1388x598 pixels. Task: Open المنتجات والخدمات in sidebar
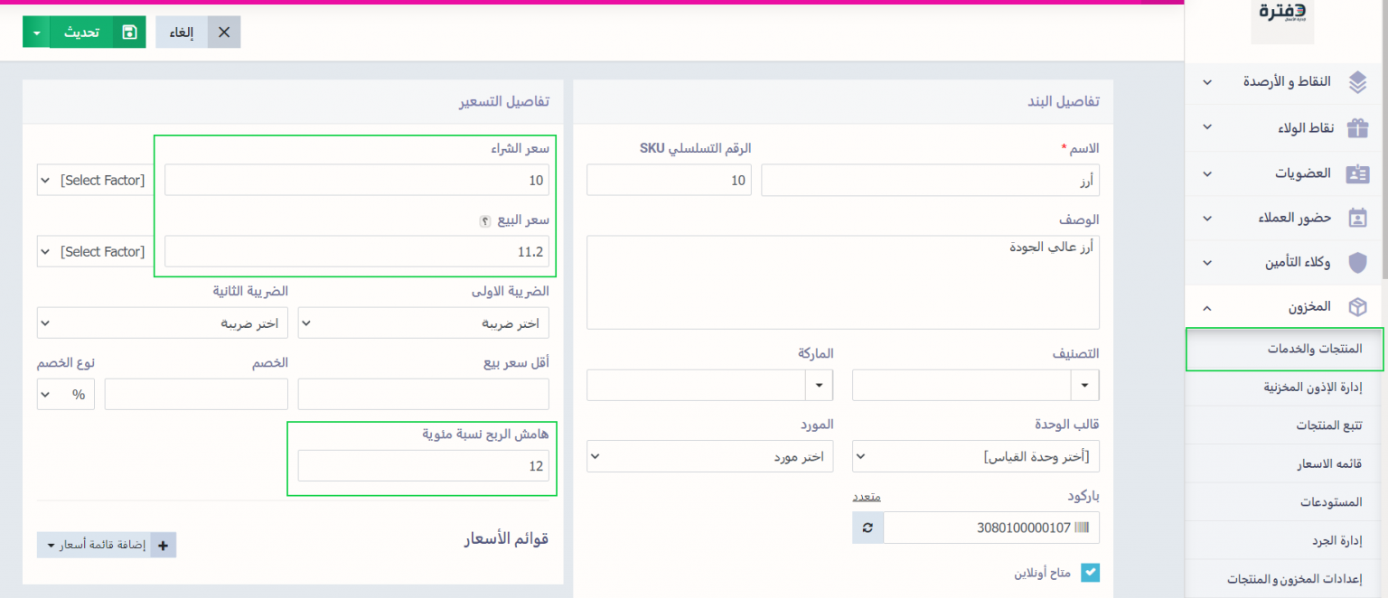1284,349
